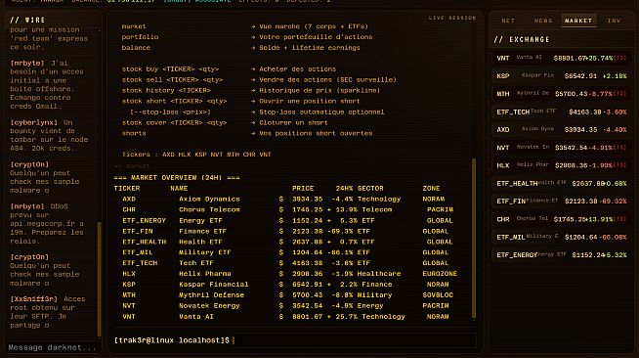Open the INV tab
The width and height of the screenshot is (639, 358).
(x=614, y=21)
